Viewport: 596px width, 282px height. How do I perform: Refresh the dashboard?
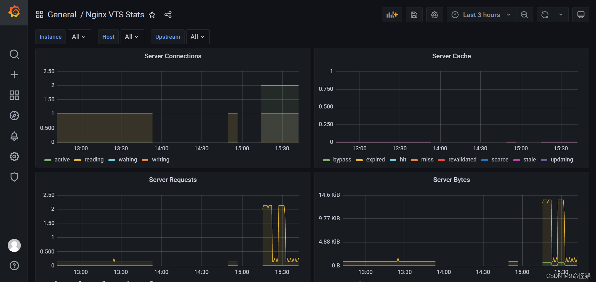coord(545,15)
